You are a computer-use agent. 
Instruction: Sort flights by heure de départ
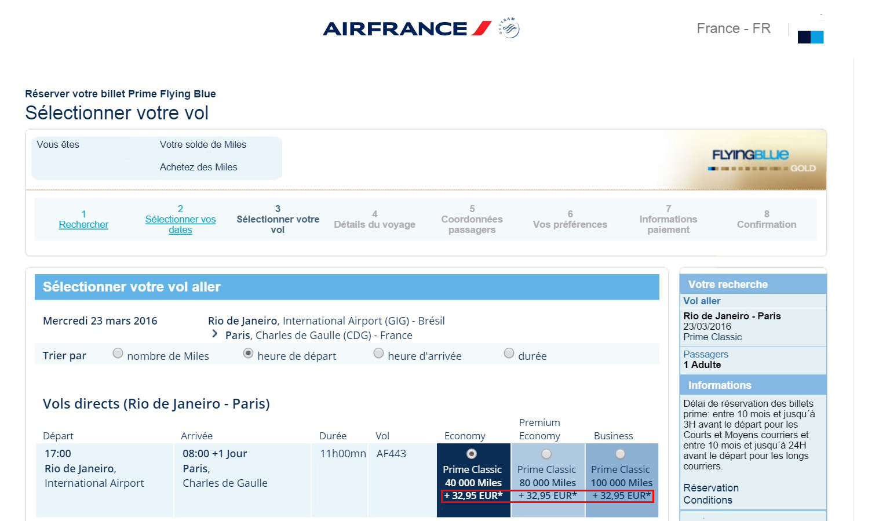[x=248, y=354]
